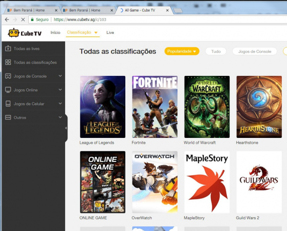Open the Hearthstone cover art
Image resolution: width=287 pixels, height=231 pixels.
[x=259, y=107]
